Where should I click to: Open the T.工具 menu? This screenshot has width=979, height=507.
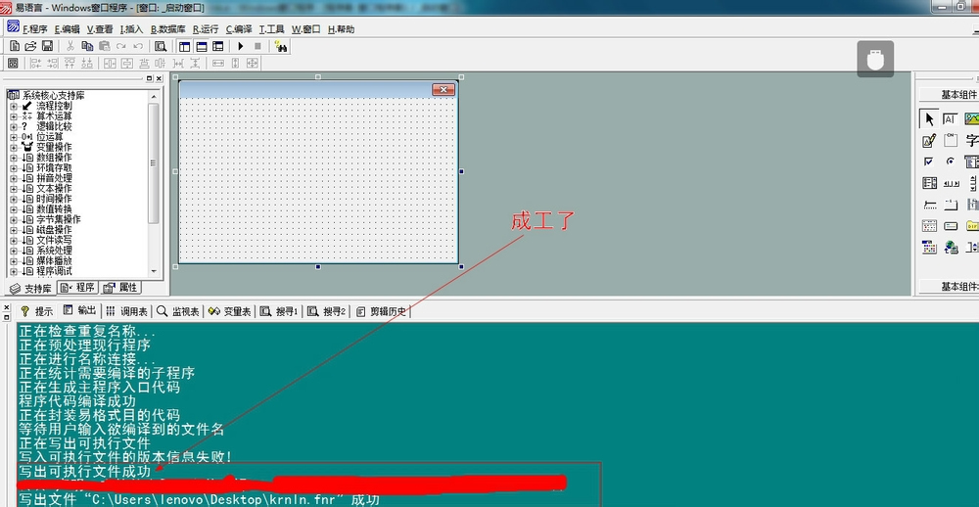[x=271, y=29]
